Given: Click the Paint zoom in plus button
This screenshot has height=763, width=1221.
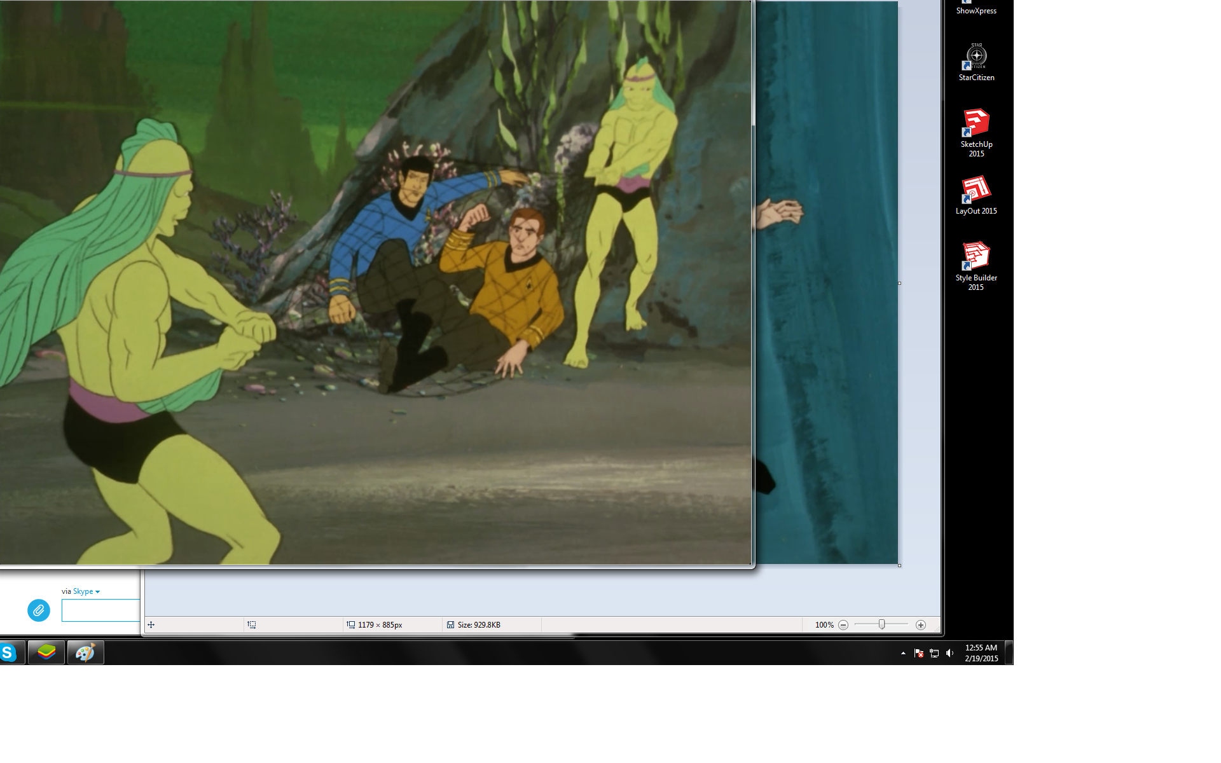Looking at the screenshot, I should point(920,625).
